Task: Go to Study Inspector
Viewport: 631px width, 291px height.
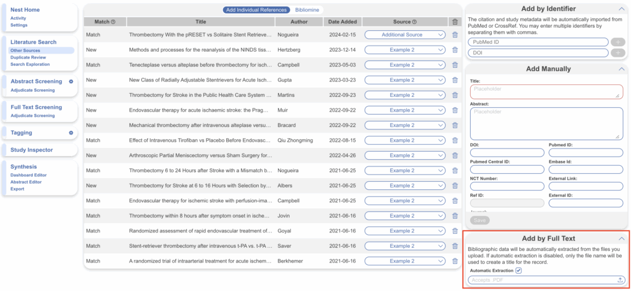Action: [x=31, y=150]
